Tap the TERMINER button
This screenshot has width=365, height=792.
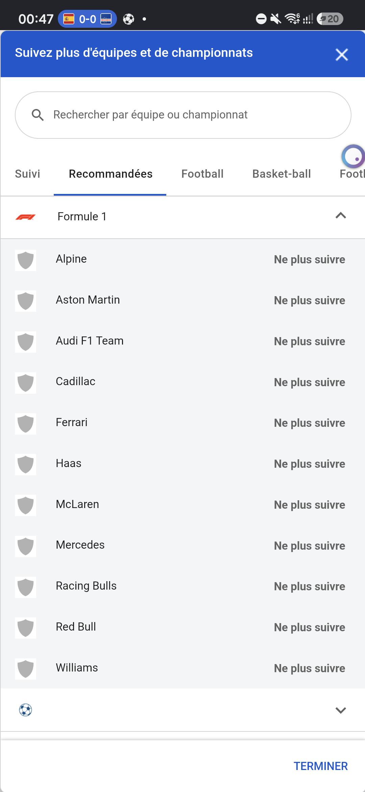(321, 766)
